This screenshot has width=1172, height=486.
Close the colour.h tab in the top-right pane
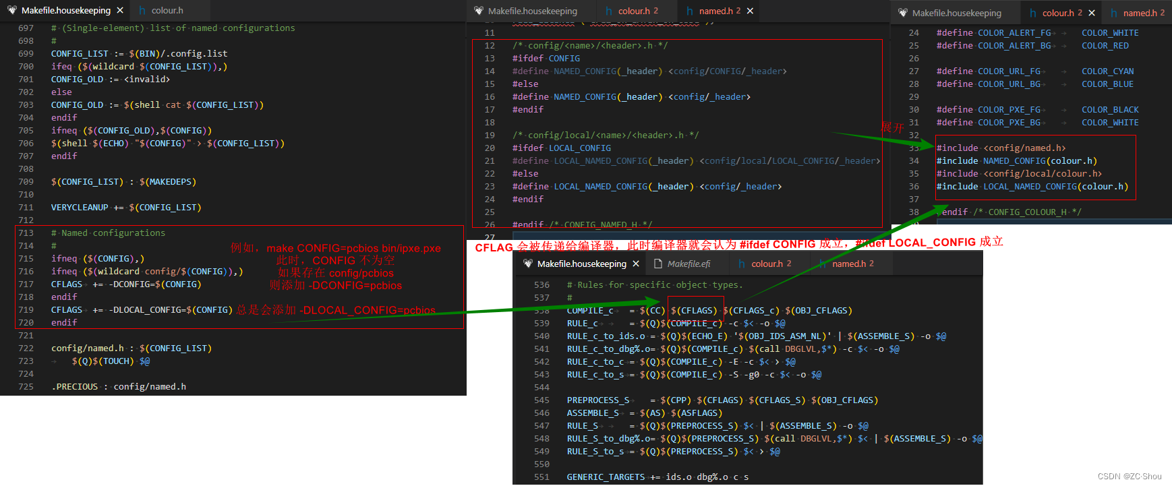1092,13
